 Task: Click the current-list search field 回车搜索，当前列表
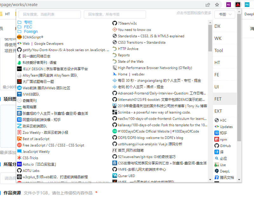click(x=50, y=14)
